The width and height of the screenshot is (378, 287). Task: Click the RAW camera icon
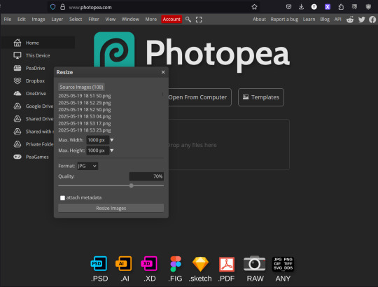tap(255, 263)
